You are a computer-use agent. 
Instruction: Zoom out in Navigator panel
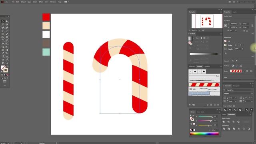click(190, 30)
